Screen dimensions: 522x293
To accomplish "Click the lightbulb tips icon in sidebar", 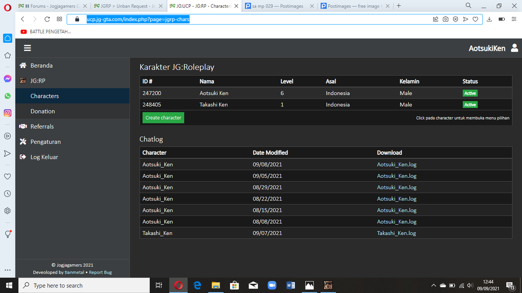I will pyautogui.click(x=7, y=234).
